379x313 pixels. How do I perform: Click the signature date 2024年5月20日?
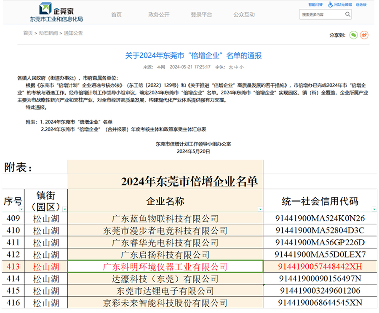click(x=193, y=151)
